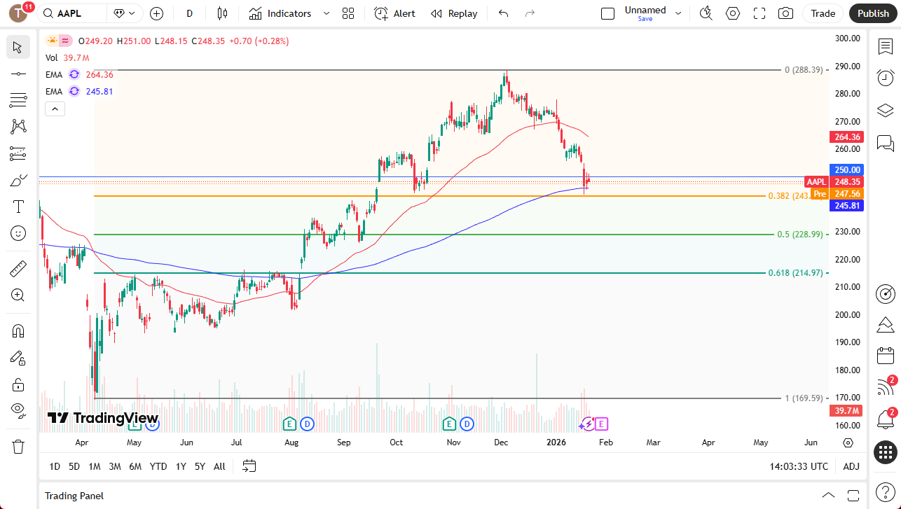This screenshot has height=509, width=901.
Task: Take a chart snapshot with camera
Action: pos(786,13)
